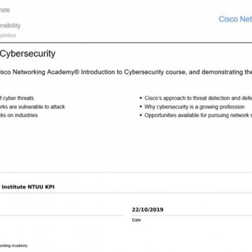The width and height of the screenshot is (252, 252).
Task: Click the Date label under the line
Action: click(136, 220)
